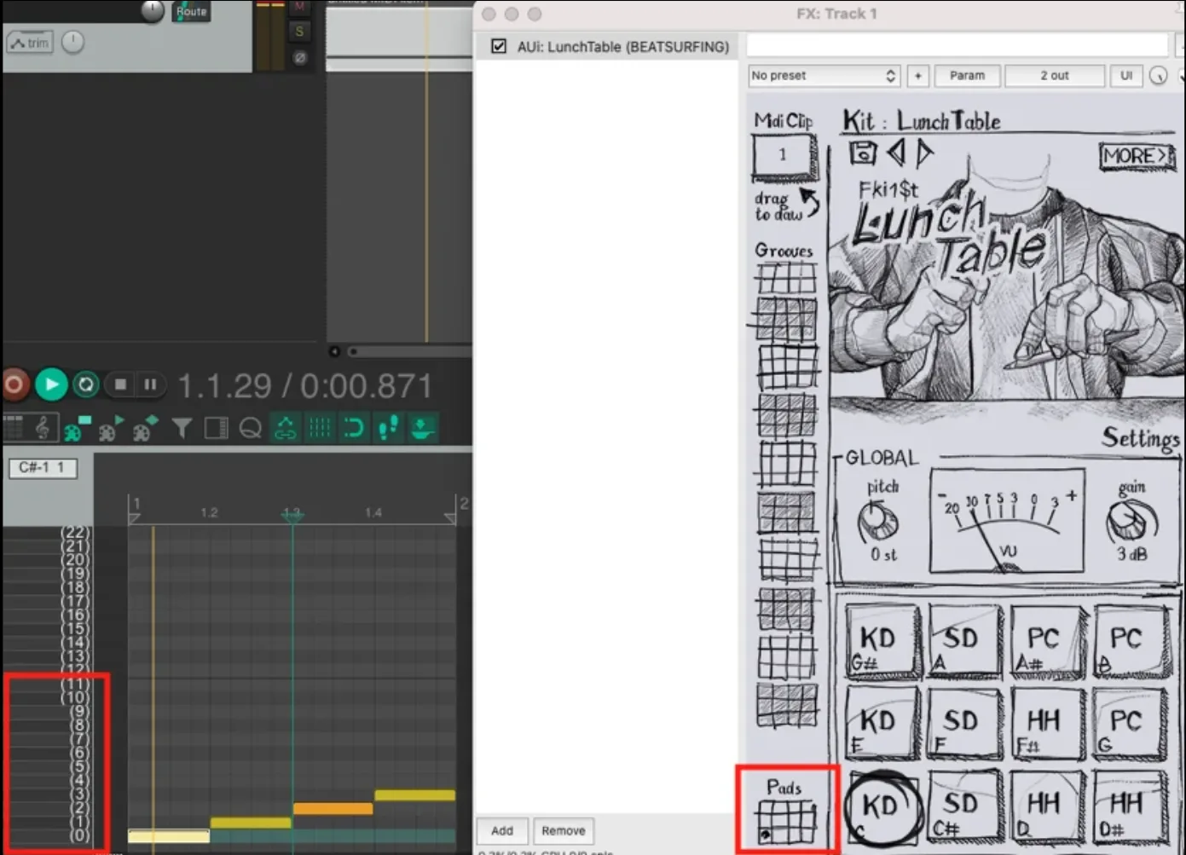
Task: Select the first Grooves pattern grid
Action: tap(785, 279)
